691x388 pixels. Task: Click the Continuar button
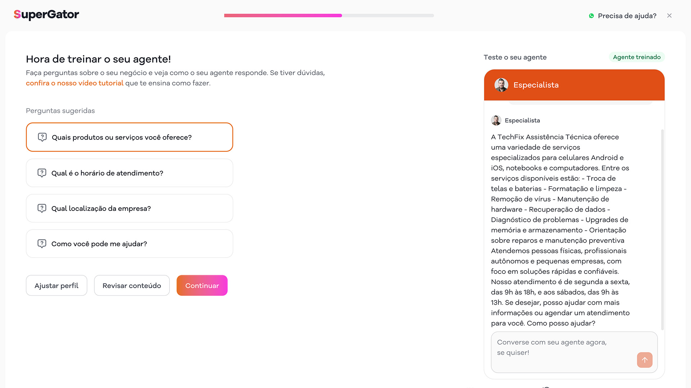point(202,286)
